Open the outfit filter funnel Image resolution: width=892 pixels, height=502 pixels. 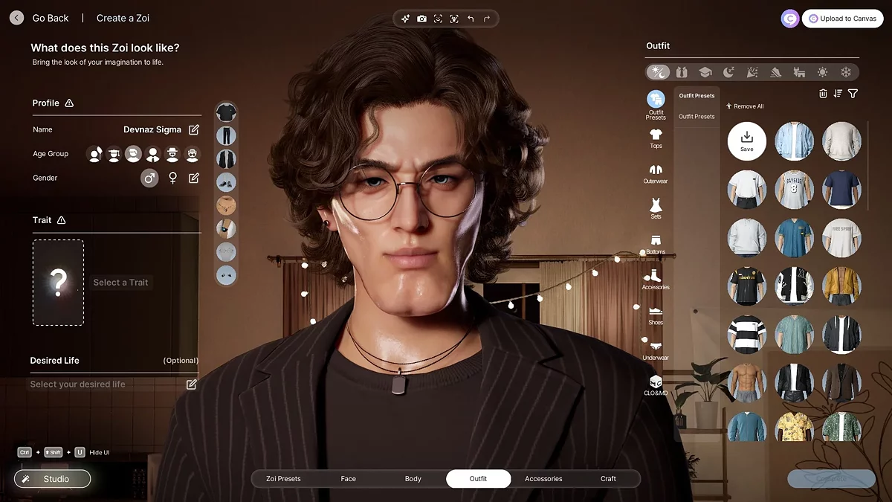[853, 93]
